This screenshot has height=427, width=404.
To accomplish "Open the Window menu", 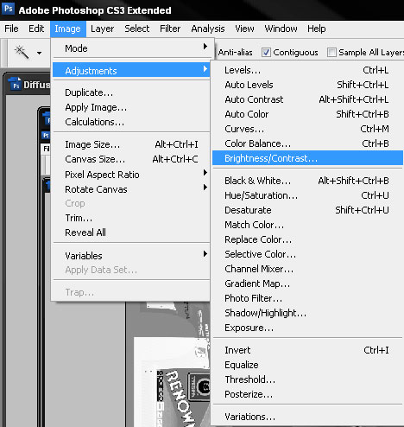I will click(x=281, y=29).
